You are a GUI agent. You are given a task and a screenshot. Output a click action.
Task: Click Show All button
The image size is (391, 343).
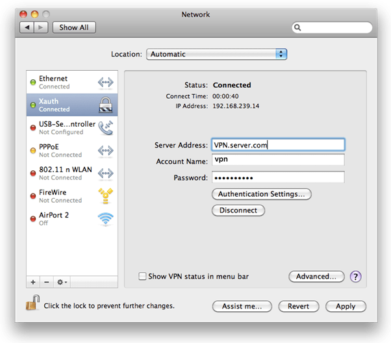tap(74, 27)
